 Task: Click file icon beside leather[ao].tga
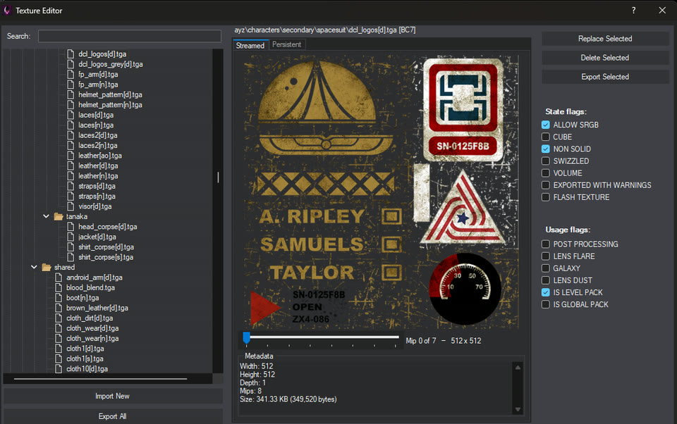tap(71, 155)
